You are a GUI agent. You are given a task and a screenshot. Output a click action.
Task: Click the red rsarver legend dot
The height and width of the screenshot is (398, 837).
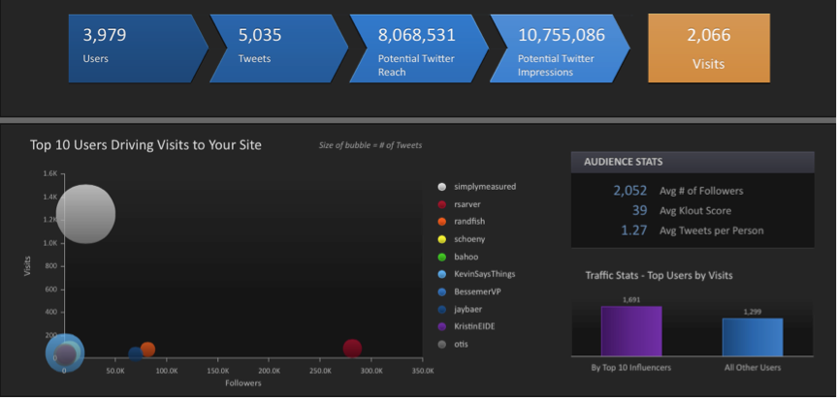click(441, 204)
